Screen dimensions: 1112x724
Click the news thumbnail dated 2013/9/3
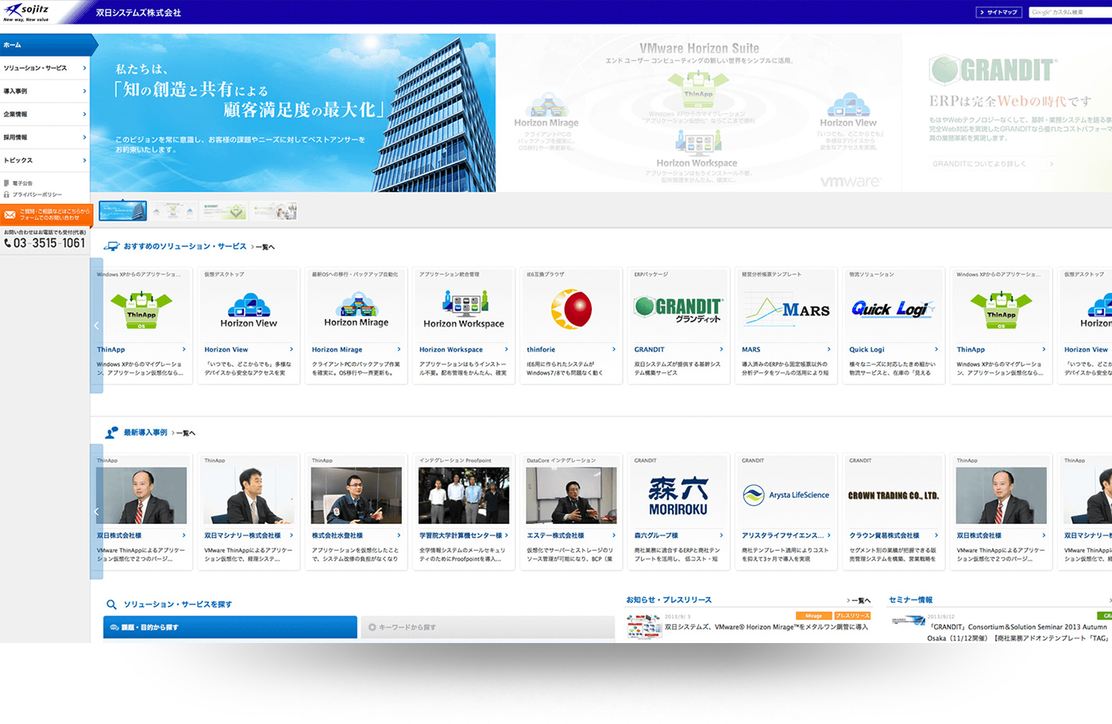tap(643, 627)
